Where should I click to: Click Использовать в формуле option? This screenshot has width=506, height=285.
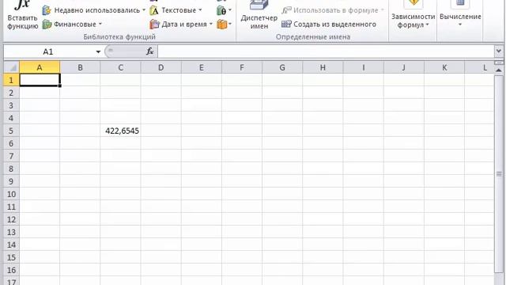tap(333, 10)
